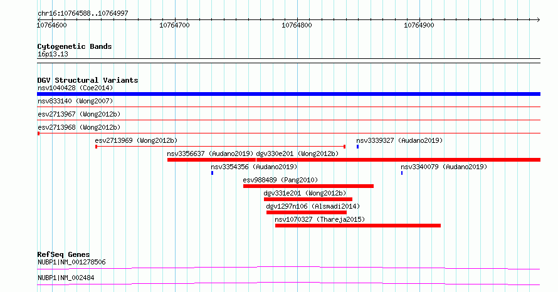Click the dgv331e201 red bar

(308, 199)
